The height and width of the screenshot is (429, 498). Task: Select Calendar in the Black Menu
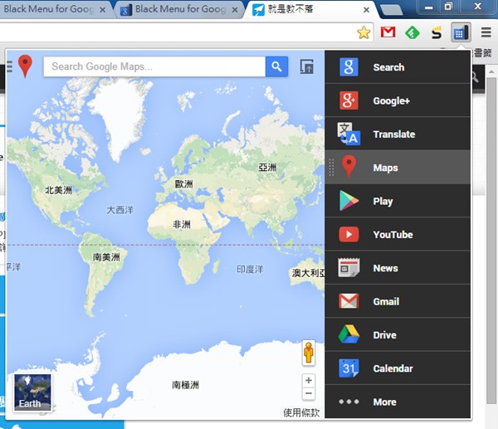coord(398,368)
